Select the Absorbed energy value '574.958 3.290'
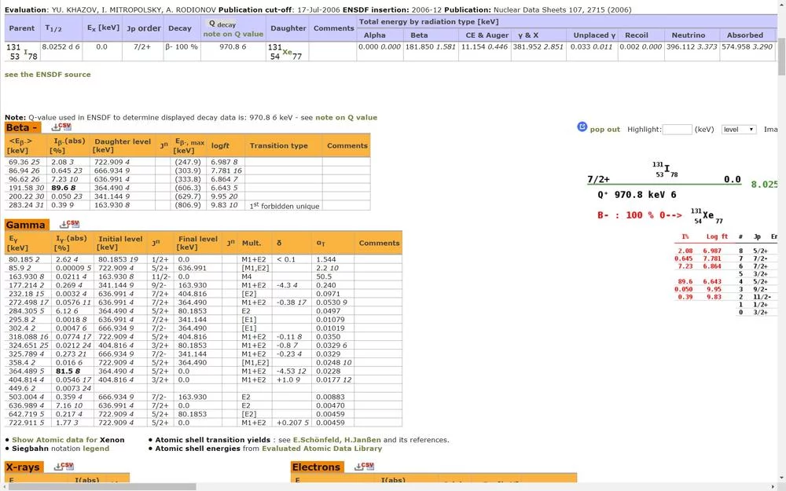The width and height of the screenshot is (786, 491). (747, 46)
